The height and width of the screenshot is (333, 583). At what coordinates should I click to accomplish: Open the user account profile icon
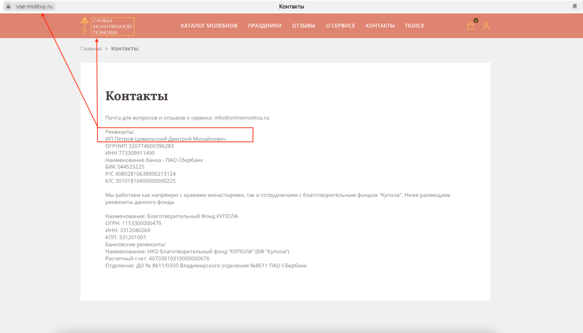pyautogui.click(x=486, y=26)
